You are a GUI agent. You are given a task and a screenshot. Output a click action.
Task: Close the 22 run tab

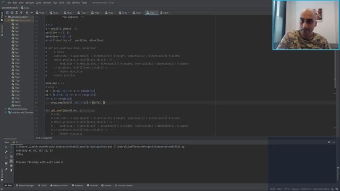point(20,142)
